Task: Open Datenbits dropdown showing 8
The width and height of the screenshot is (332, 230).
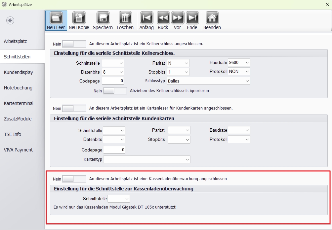Action: click(x=113, y=72)
